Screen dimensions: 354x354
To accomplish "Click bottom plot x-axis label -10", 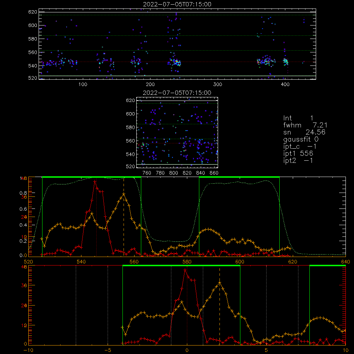I will click(x=28, y=350).
